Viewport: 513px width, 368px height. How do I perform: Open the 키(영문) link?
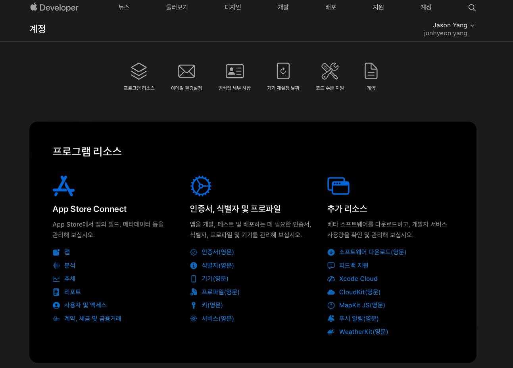point(212,305)
